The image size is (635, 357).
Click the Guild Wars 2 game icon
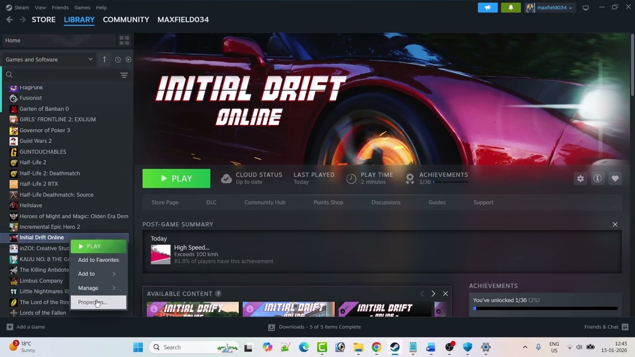tap(14, 141)
